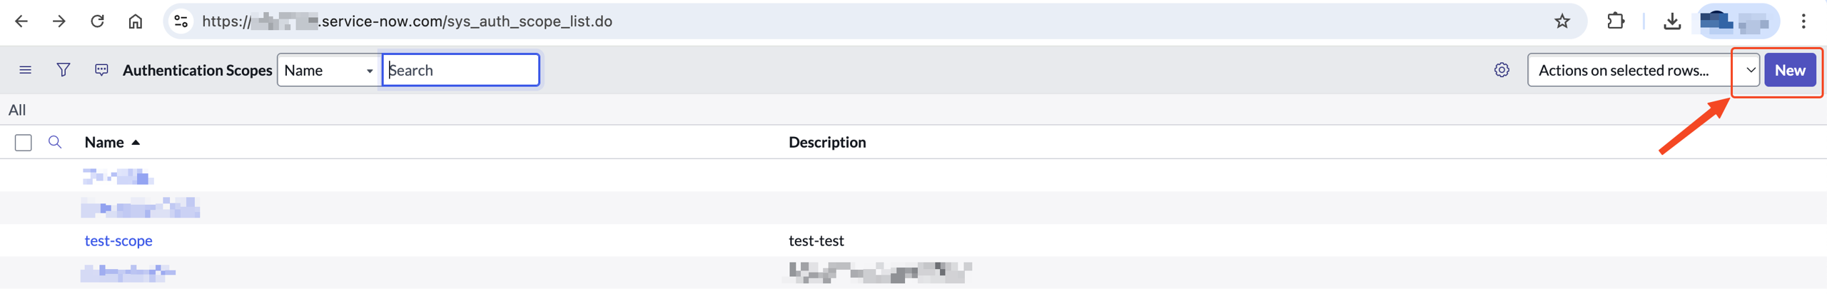Tick the select-all rows checkbox

(x=24, y=143)
